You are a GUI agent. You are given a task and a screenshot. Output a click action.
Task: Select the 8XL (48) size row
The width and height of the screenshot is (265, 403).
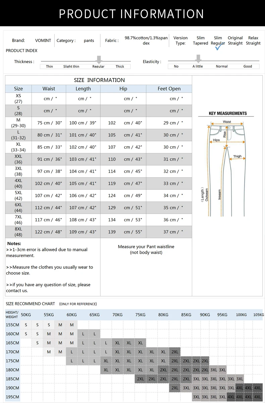[x=98, y=232]
